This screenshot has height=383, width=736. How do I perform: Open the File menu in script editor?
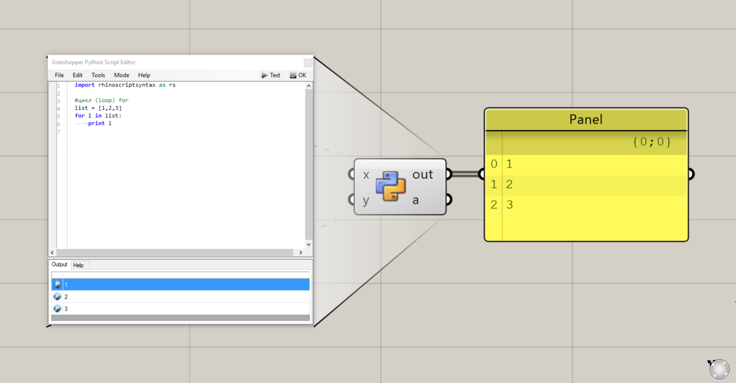click(x=59, y=75)
